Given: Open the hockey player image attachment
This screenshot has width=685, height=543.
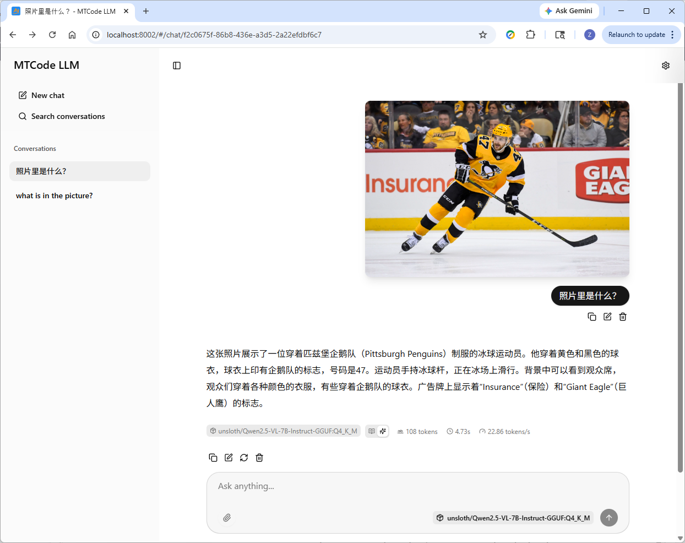Looking at the screenshot, I should click(497, 189).
